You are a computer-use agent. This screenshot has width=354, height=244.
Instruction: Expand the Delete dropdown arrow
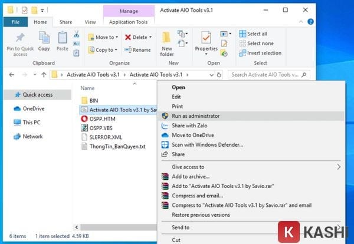click(150, 37)
